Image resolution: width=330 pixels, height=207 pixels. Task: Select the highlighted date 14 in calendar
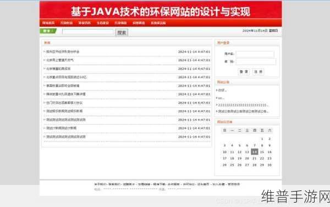tap(255, 152)
